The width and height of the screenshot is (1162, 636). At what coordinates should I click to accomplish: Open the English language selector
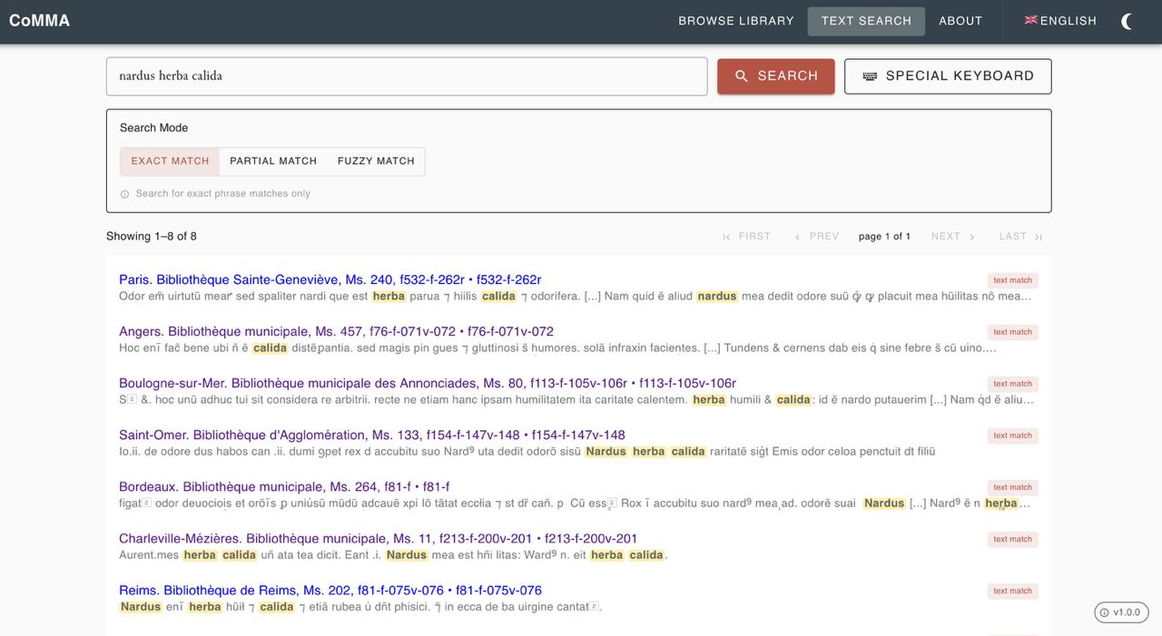(x=1060, y=21)
